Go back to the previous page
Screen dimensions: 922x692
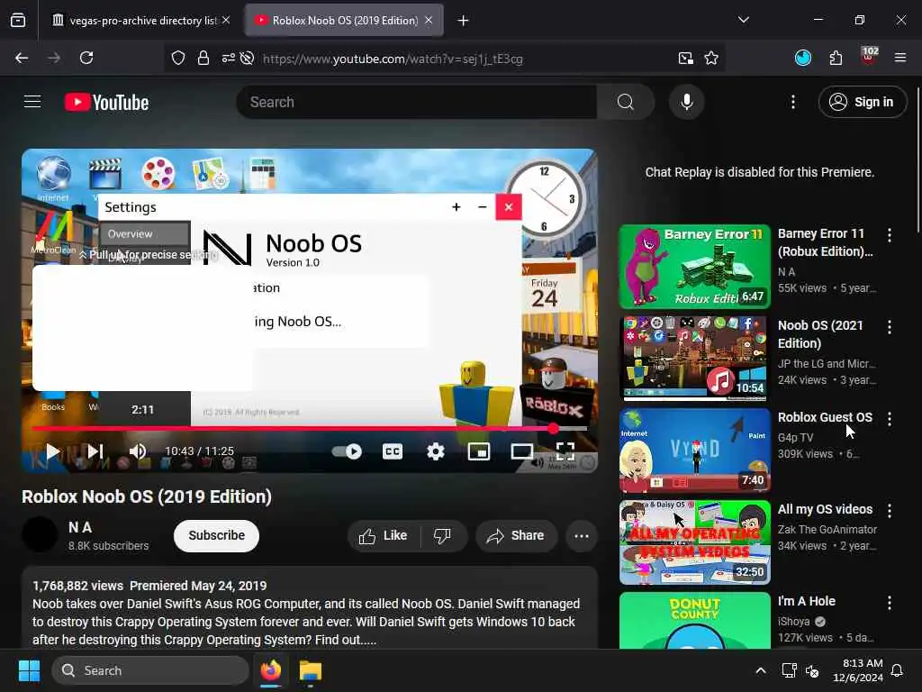22,58
